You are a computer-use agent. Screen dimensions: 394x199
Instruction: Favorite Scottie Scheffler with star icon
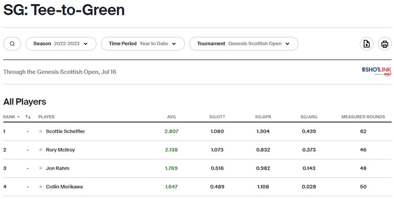(41, 131)
